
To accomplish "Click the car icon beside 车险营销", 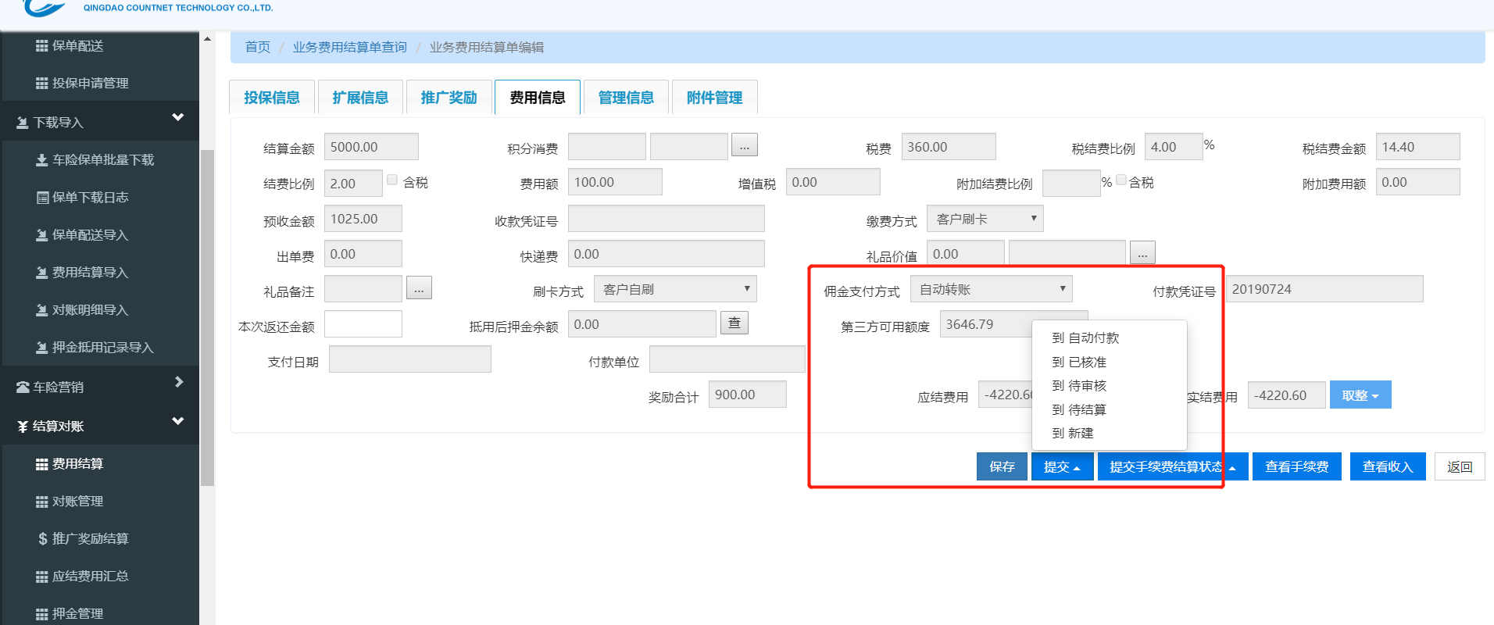I will pos(23,387).
